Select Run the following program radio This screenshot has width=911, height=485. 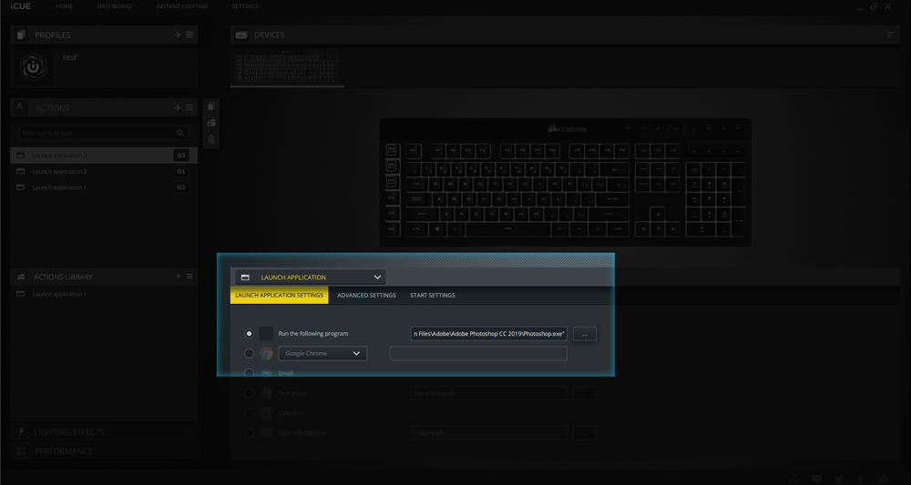[250, 334]
